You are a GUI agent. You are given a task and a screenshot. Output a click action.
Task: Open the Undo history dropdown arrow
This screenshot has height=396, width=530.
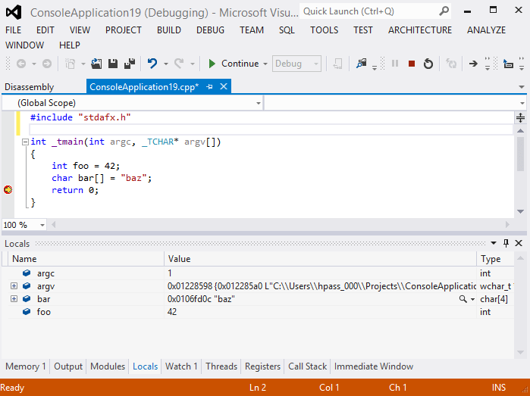pos(165,64)
